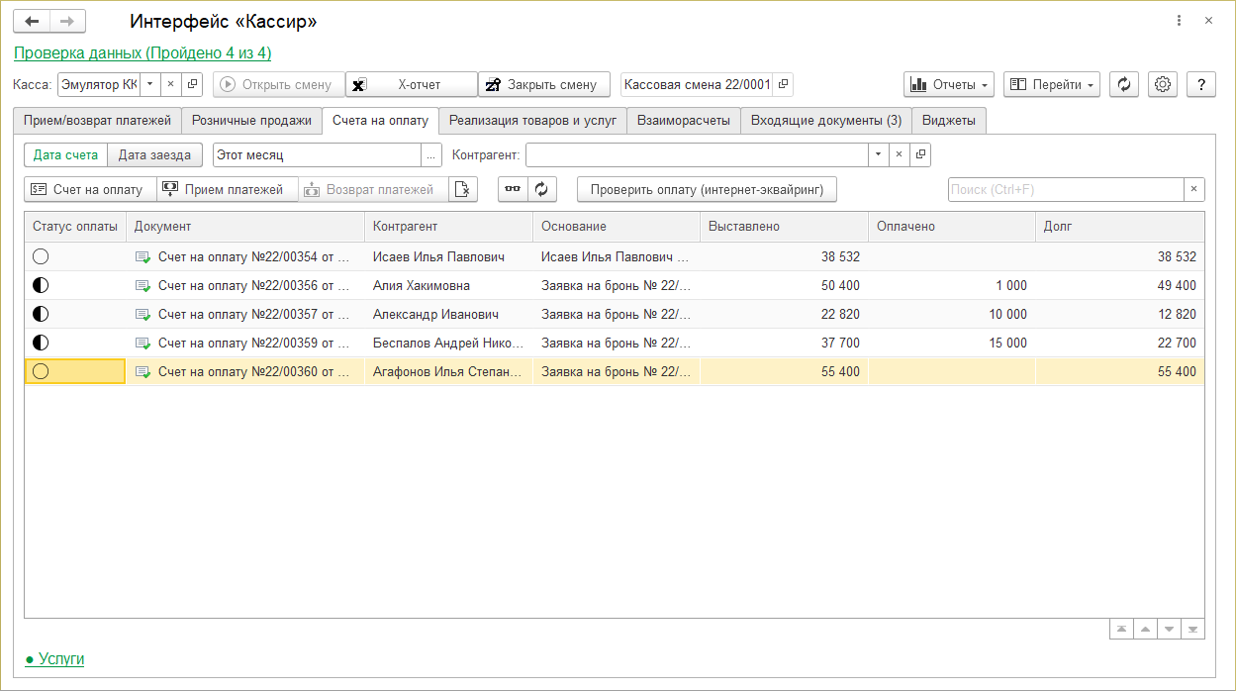The height and width of the screenshot is (691, 1236).
Task: Click the Поиск search field
Action: [x=1065, y=189]
